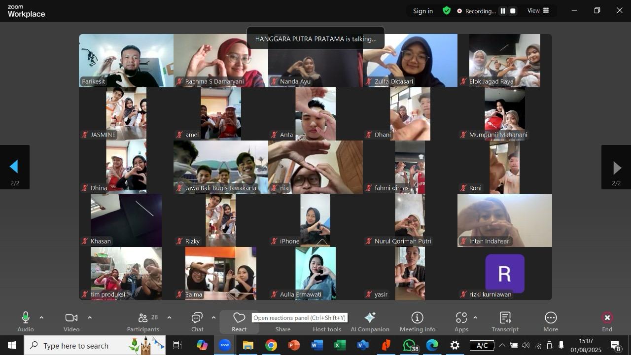Launch AI Companion
The height and width of the screenshot is (355, 631).
tap(370, 321)
